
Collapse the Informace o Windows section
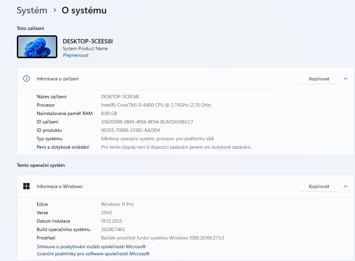345,186
